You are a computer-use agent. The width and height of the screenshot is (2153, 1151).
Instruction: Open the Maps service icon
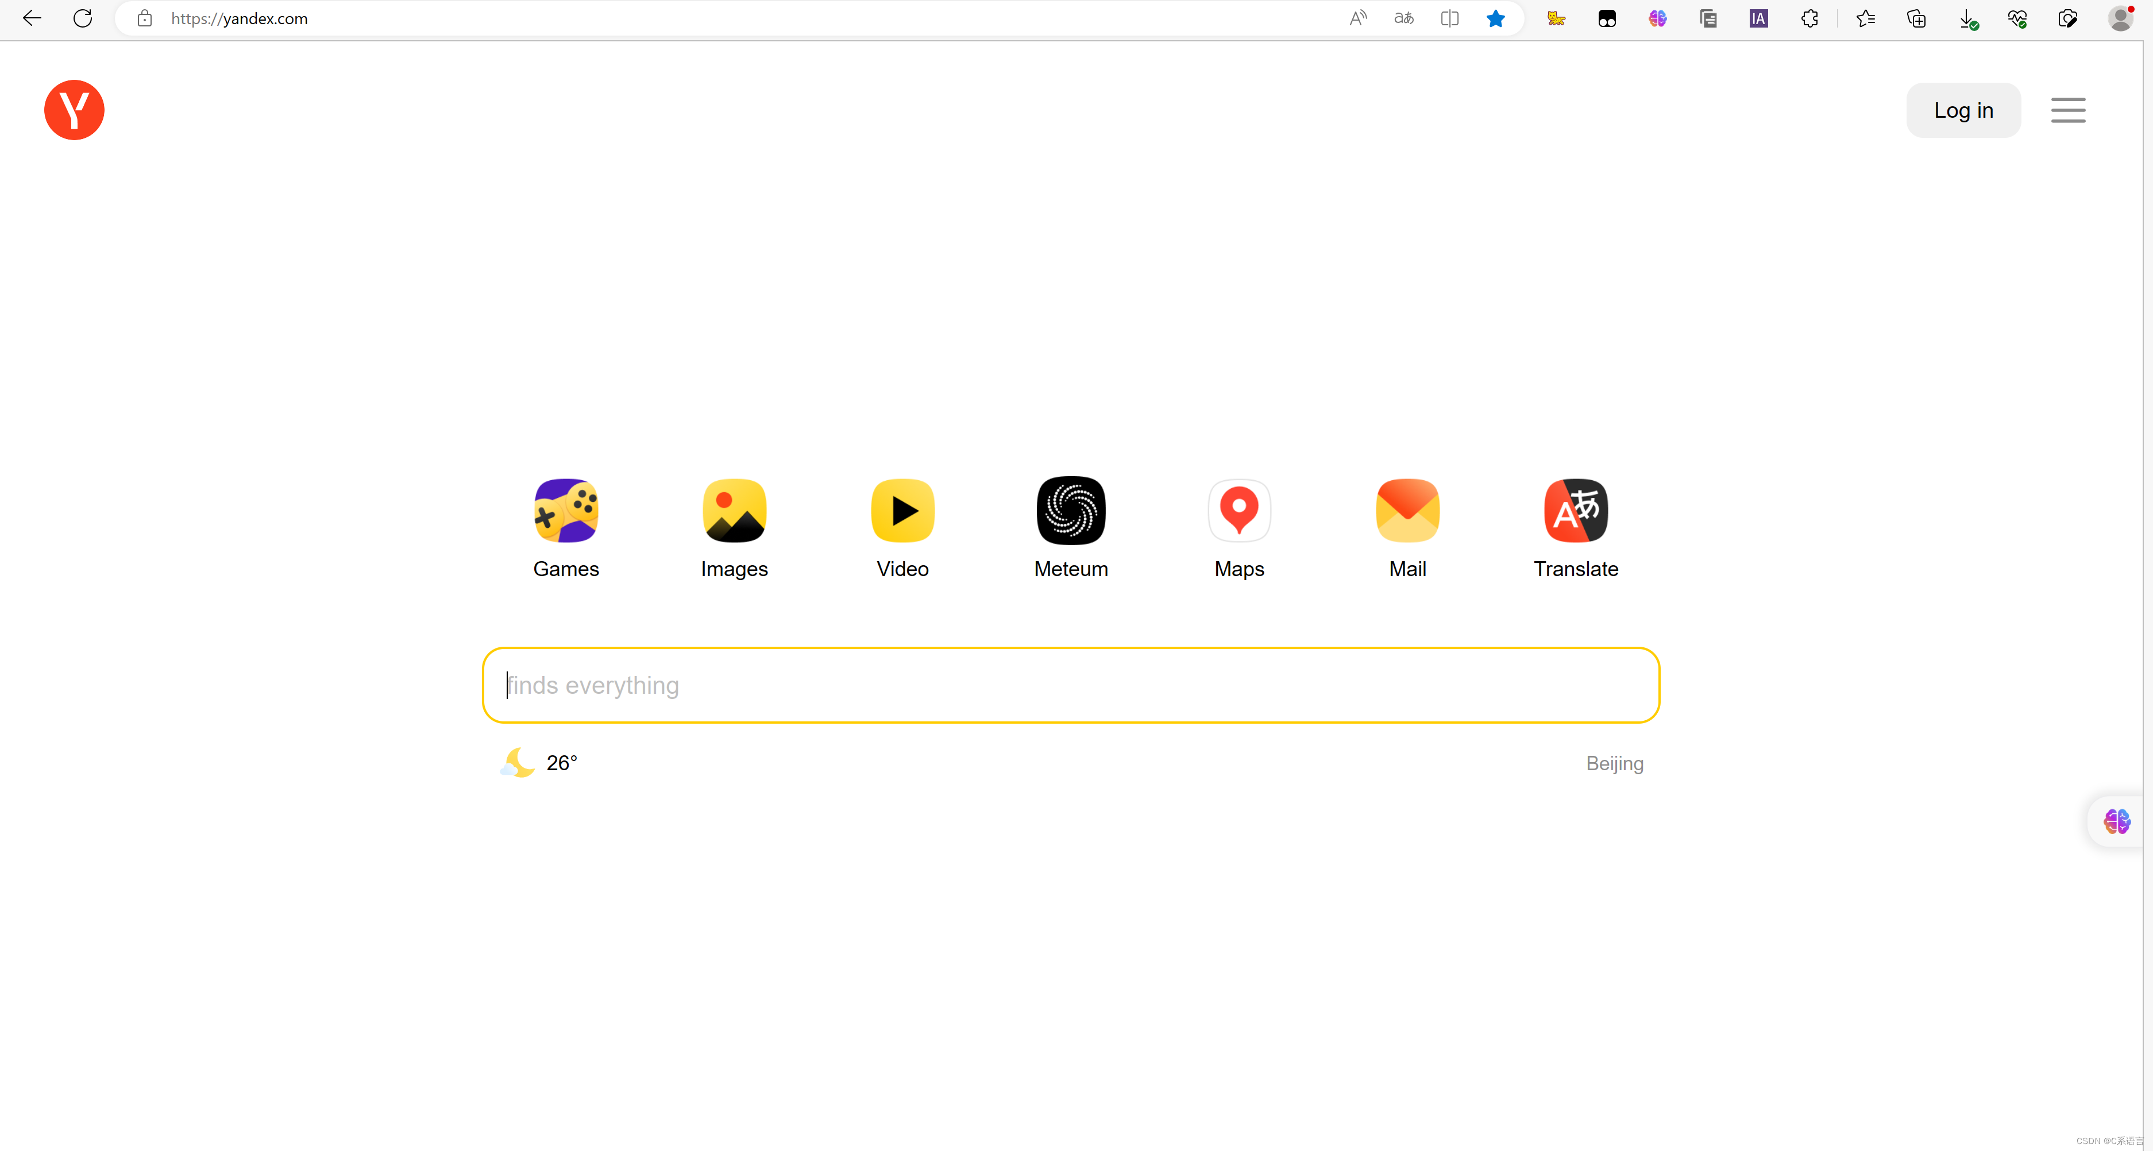tap(1240, 510)
